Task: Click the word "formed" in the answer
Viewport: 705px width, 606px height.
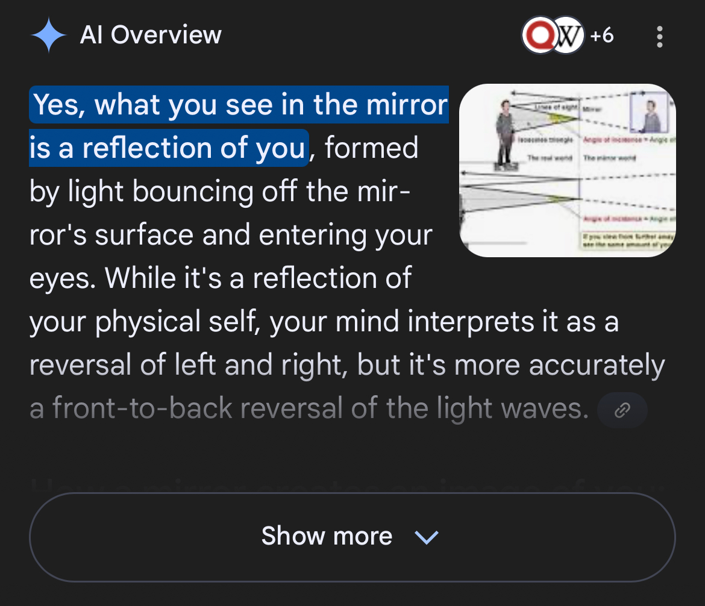Action: coord(371,148)
